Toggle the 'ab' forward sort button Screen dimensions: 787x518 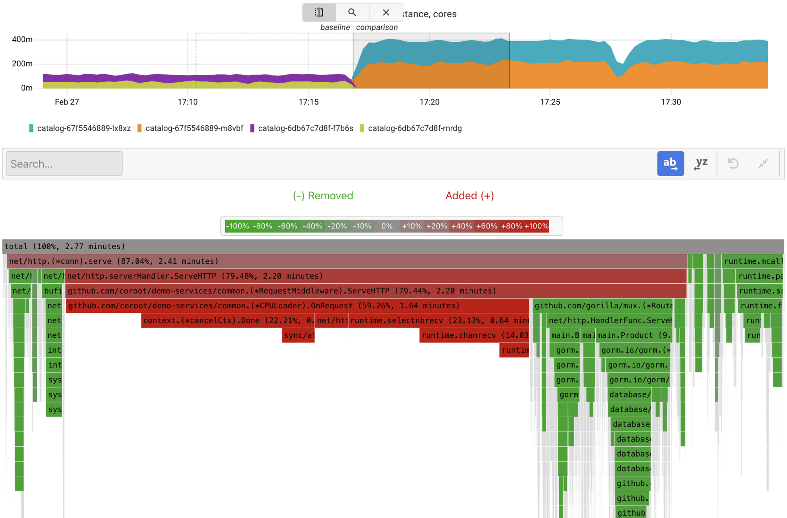[x=670, y=164]
